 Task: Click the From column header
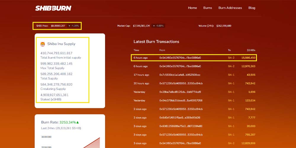coord(162,50)
